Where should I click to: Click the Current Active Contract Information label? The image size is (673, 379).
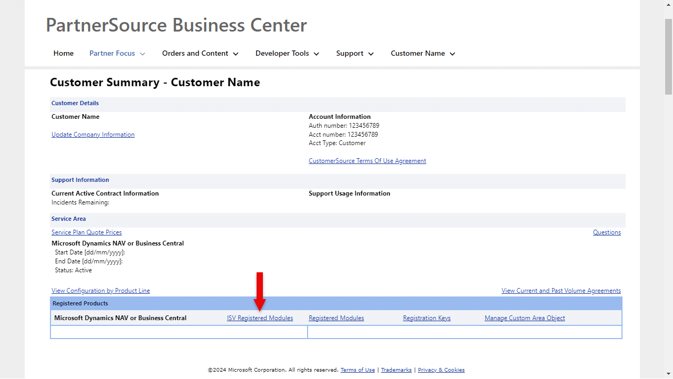click(x=105, y=193)
